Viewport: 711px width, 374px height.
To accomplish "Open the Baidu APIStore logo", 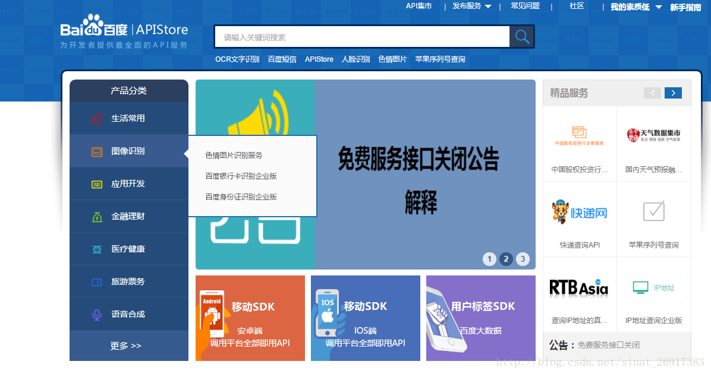I will pos(124,31).
